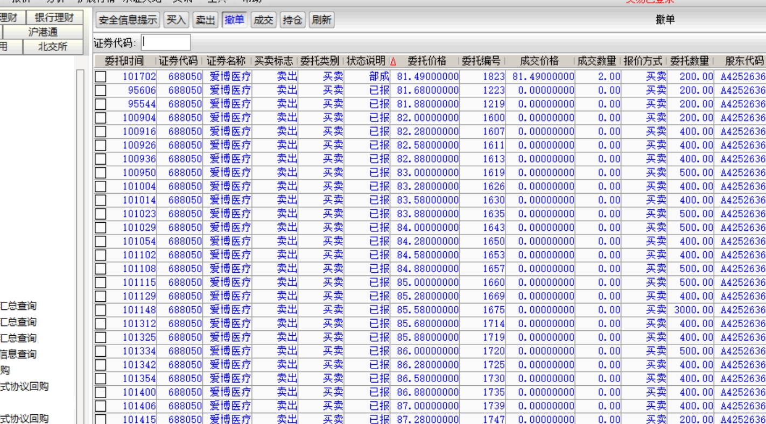
Task: Check the box for order 1675
Action: coord(101,310)
